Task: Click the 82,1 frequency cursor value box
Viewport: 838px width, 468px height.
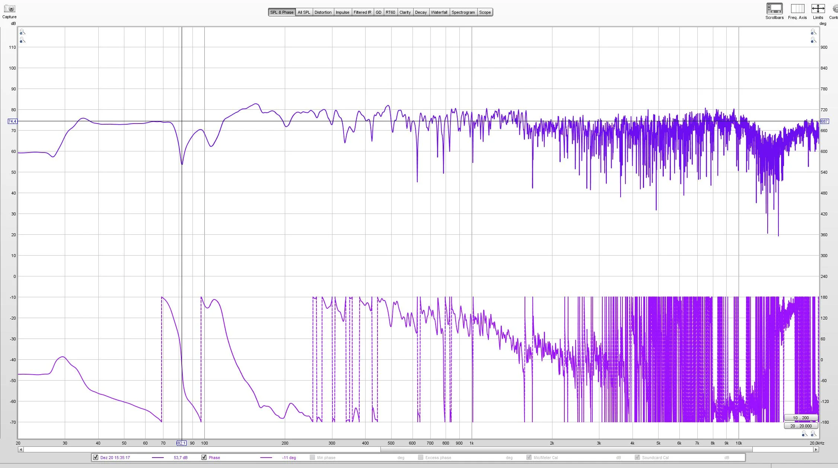Action: pos(181,443)
